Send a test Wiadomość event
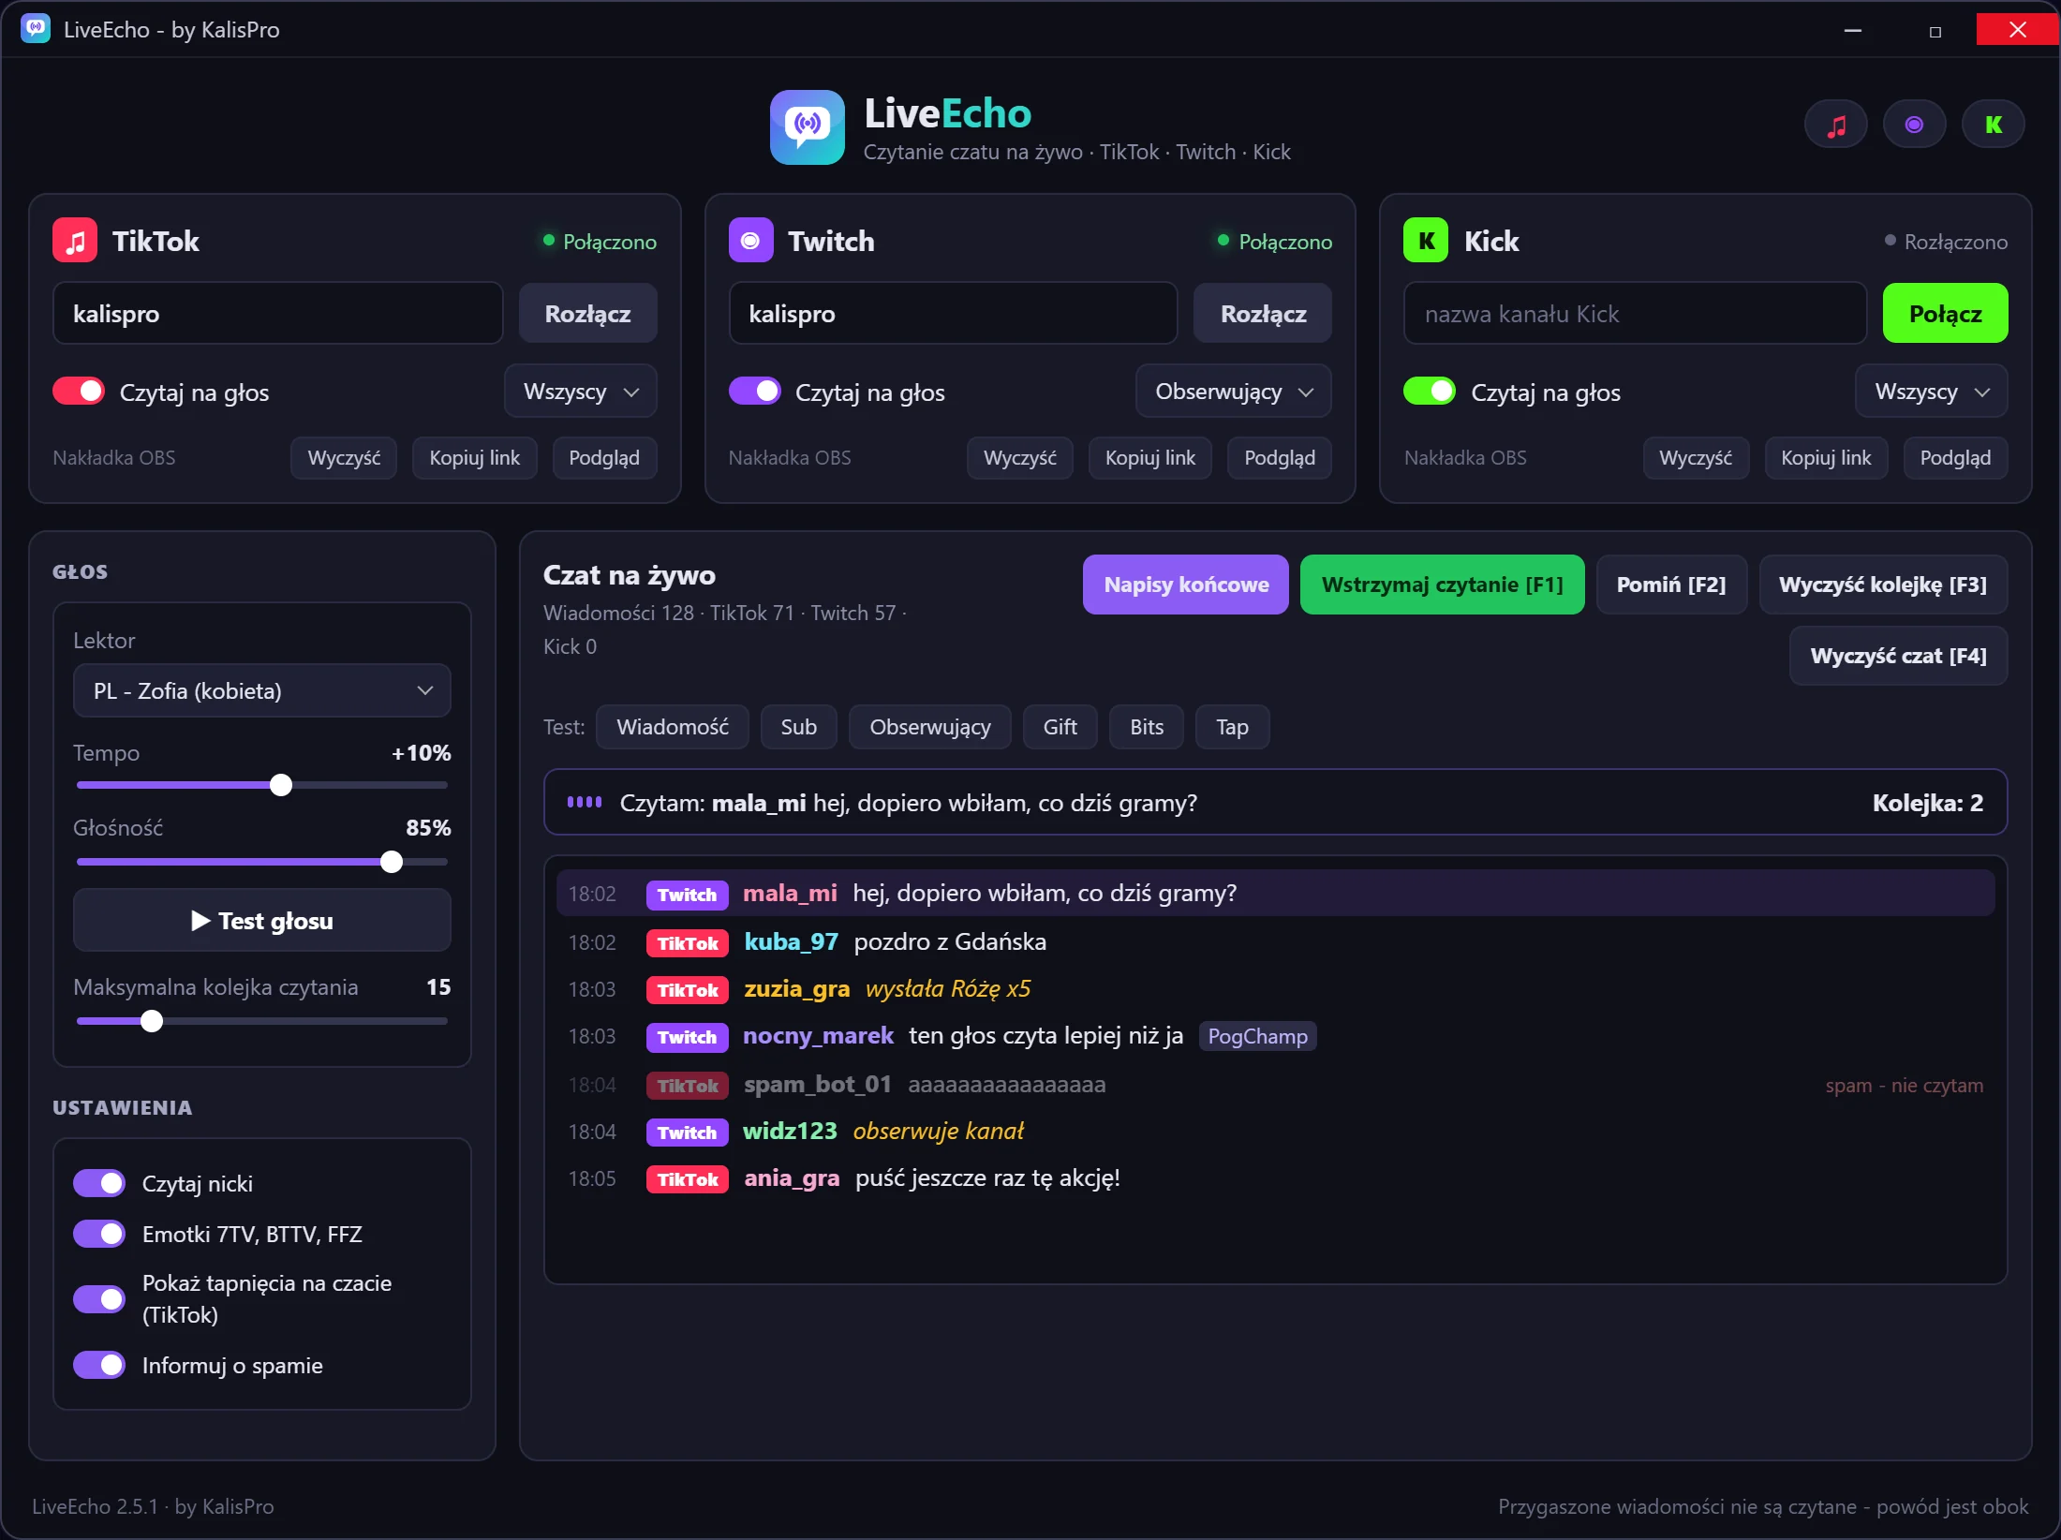Image resolution: width=2061 pixels, height=1540 pixels. pyautogui.click(x=673, y=727)
